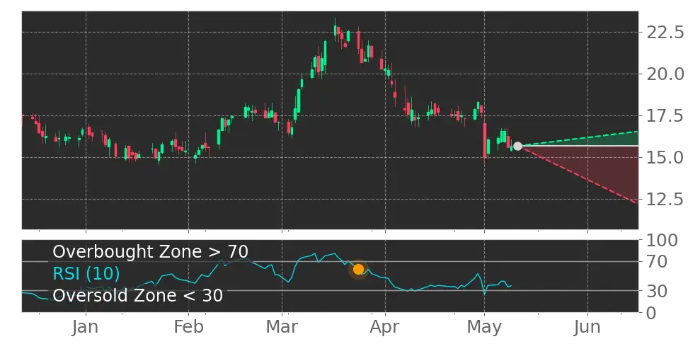This screenshot has height=344, width=688.
Task: Select the 'Oversold Zone < 30' label
Action: click(138, 295)
